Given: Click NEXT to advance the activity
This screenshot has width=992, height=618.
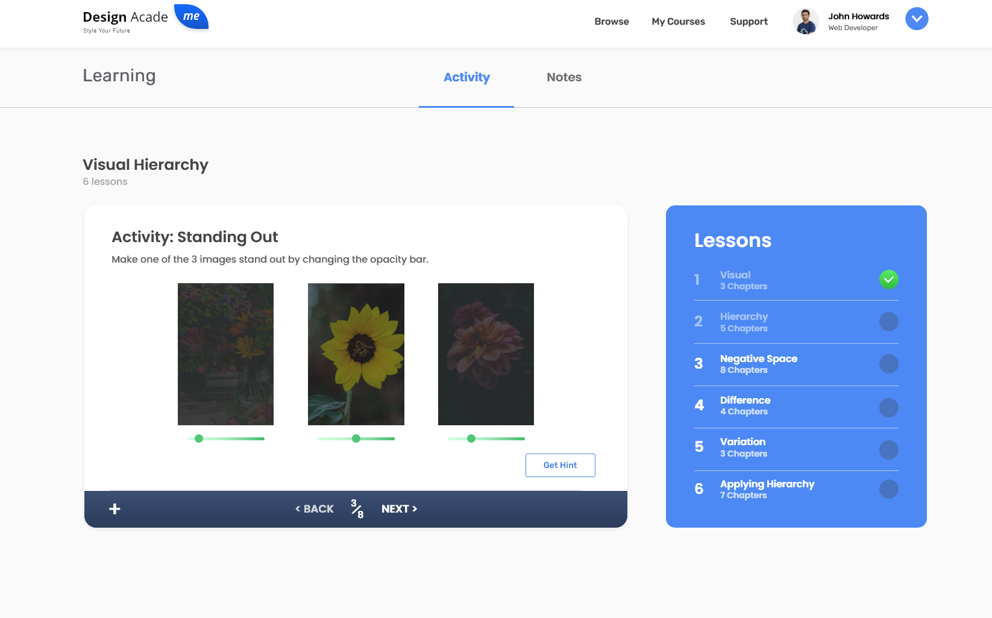Looking at the screenshot, I should 398,508.
